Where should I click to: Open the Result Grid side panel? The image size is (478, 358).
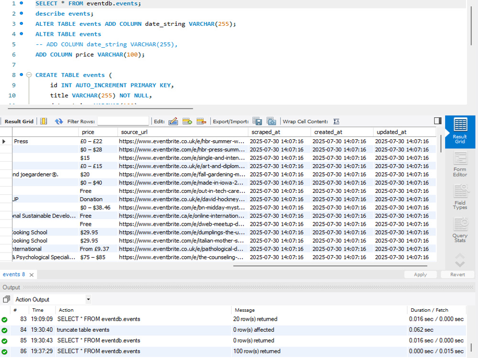[460, 132]
